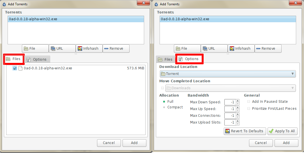
Task: Click the Max Connections value field
Action: click(x=230, y=116)
